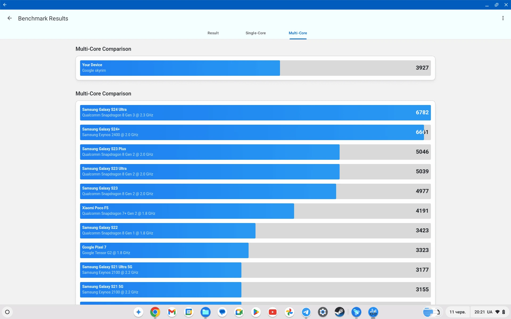Viewport: 511px width, 319px height.
Task: Open the Gemini sparkle app in shelf
Action: (x=138, y=312)
